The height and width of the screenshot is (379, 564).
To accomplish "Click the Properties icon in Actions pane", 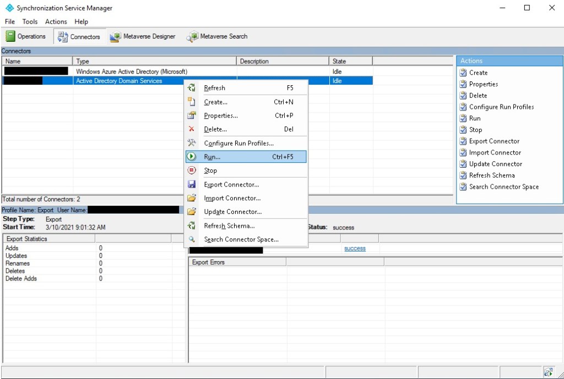I will tap(463, 84).
